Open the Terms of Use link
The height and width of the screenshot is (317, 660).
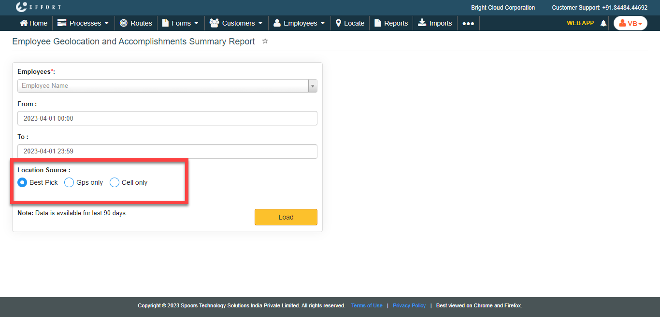(367, 305)
